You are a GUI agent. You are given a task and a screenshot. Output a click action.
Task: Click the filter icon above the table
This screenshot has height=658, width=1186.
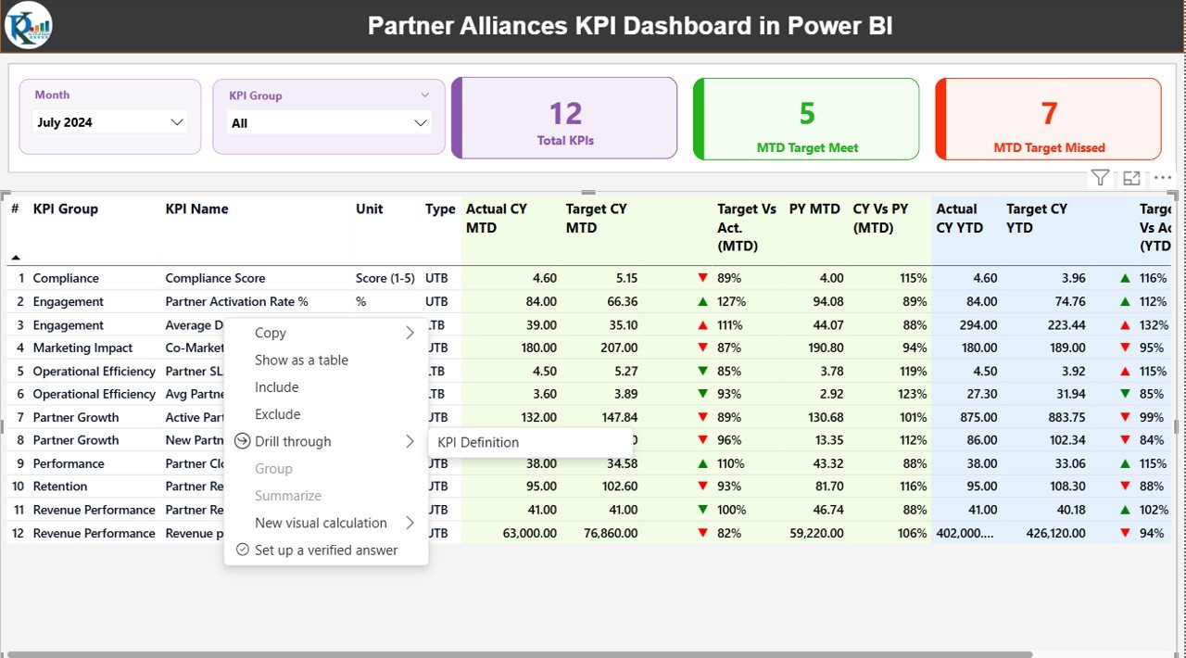(1100, 178)
